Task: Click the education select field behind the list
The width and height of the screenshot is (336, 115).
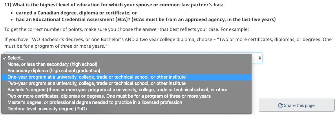Action: pyautogui.click(x=257, y=58)
